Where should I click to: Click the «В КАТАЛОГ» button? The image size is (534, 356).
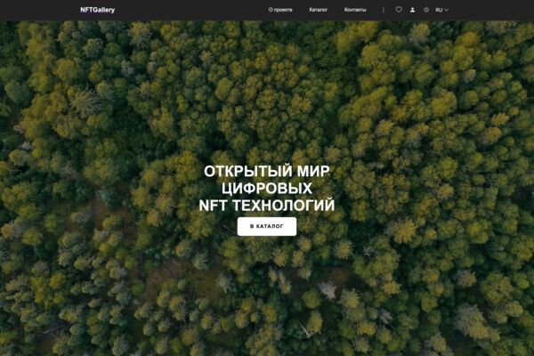(x=267, y=226)
